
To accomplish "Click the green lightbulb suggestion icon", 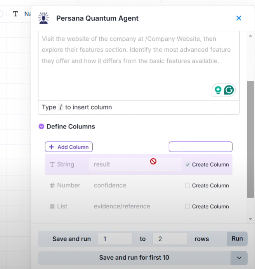I will pyautogui.click(x=218, y=90).
